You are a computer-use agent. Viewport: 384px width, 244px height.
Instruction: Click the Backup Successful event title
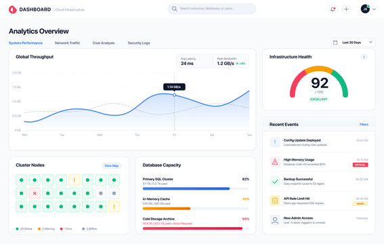(298, 179)
